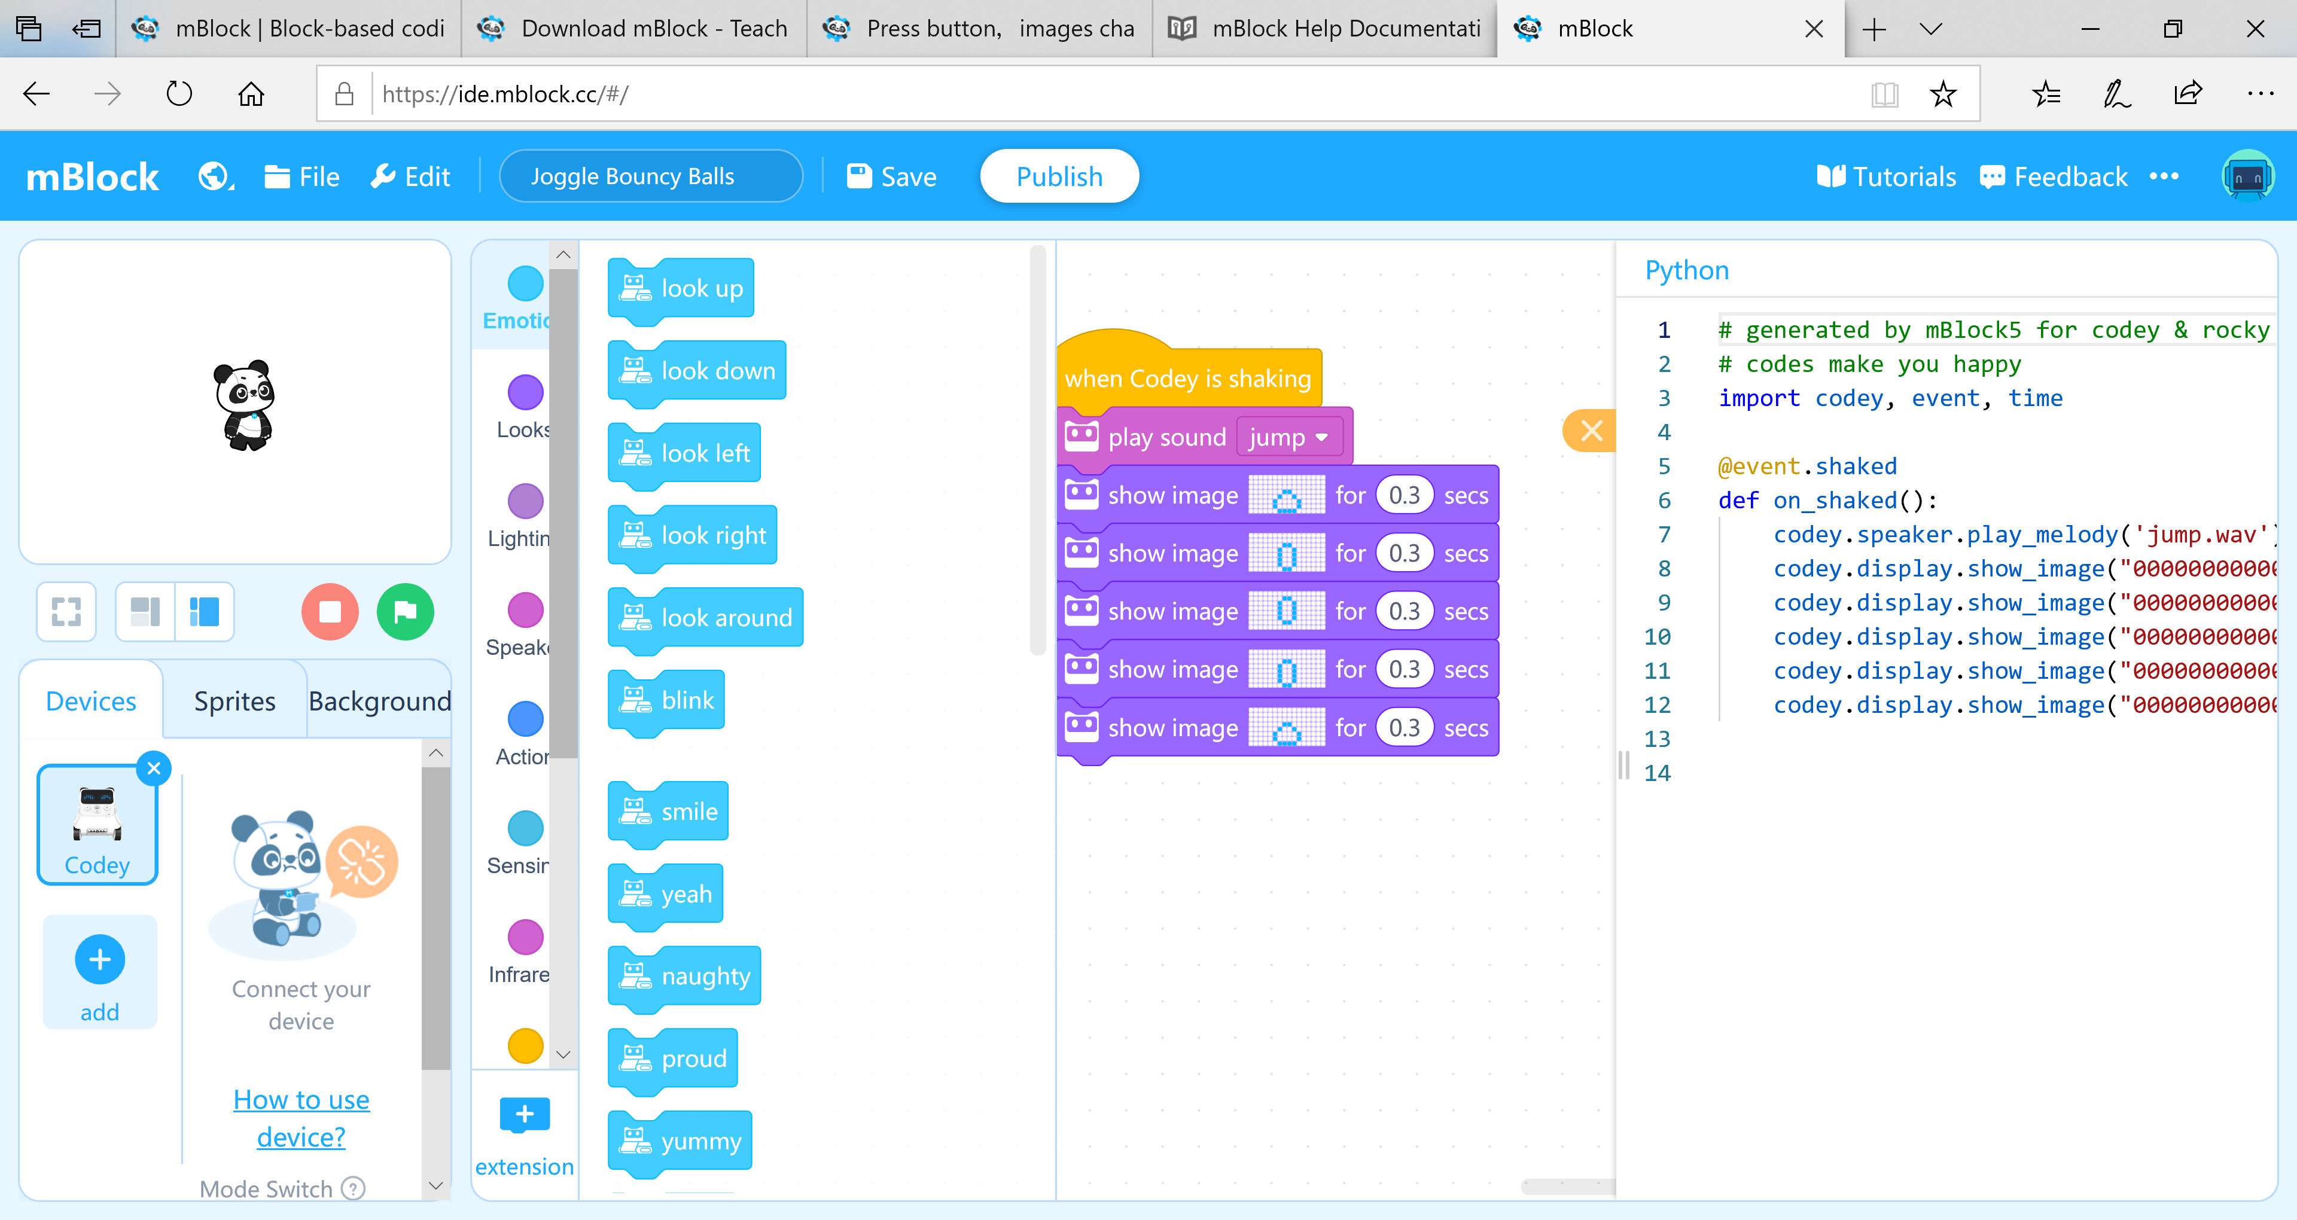Select the purple Looks category

[525, 394]
